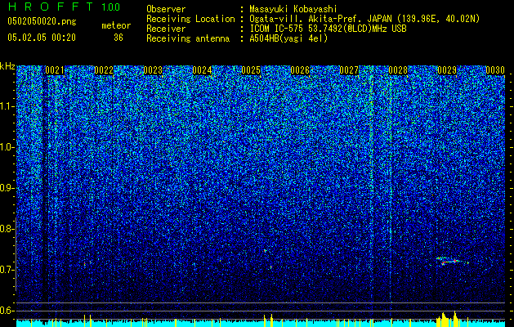Click the 0.9 kHz axis label

(x=6, y=188)
